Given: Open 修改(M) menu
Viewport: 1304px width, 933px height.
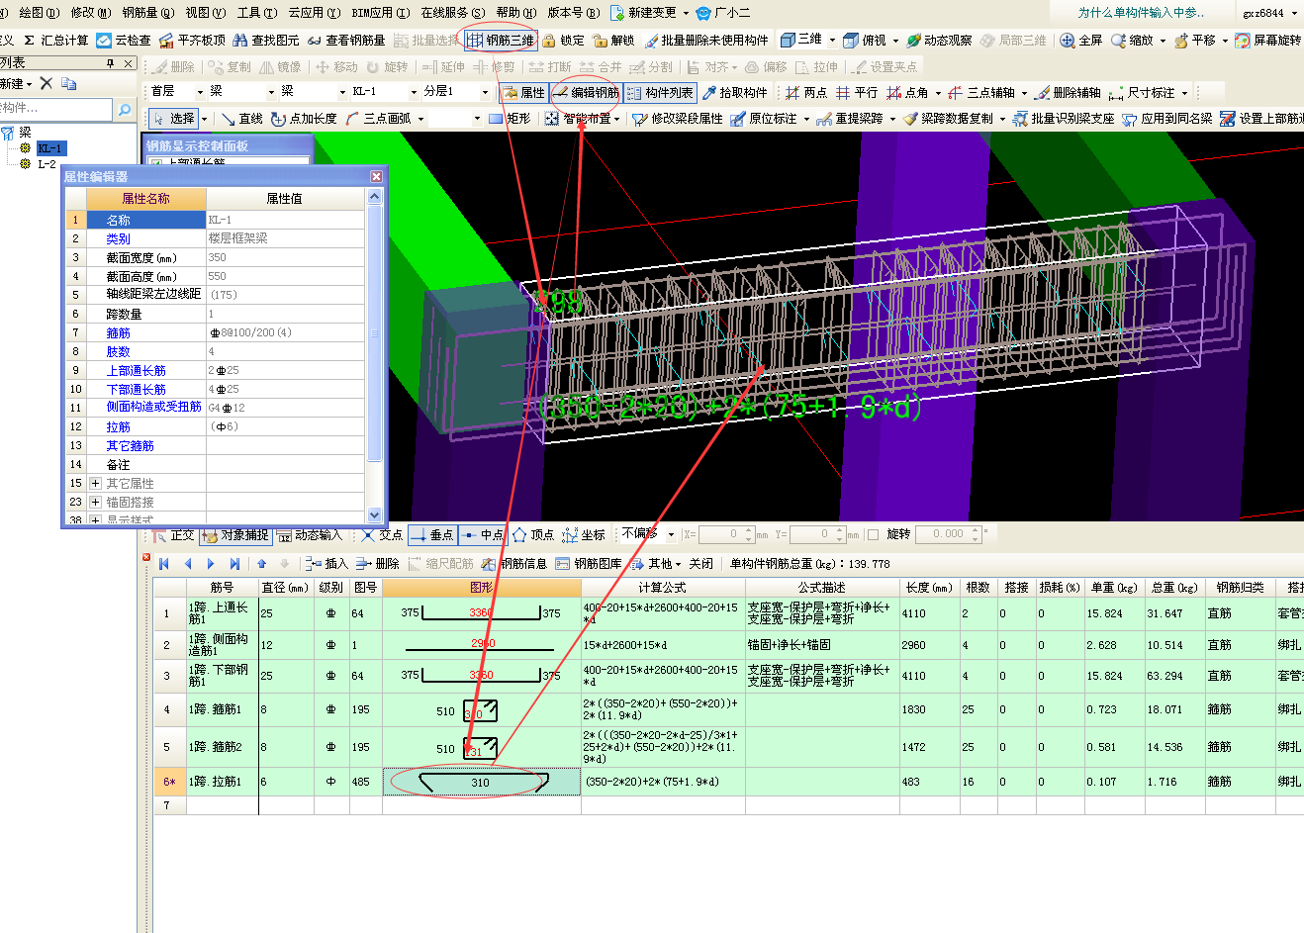Looking at the screenshot, I should 90,13.
